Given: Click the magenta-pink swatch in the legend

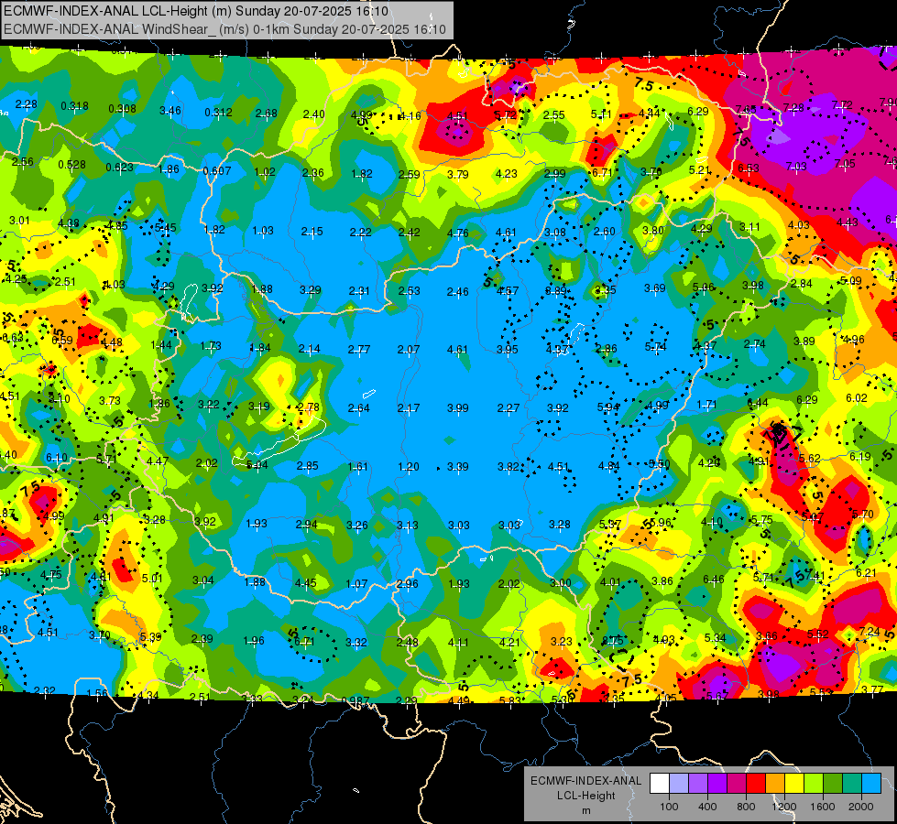Looking at the screenshot, I should (737, 784).
